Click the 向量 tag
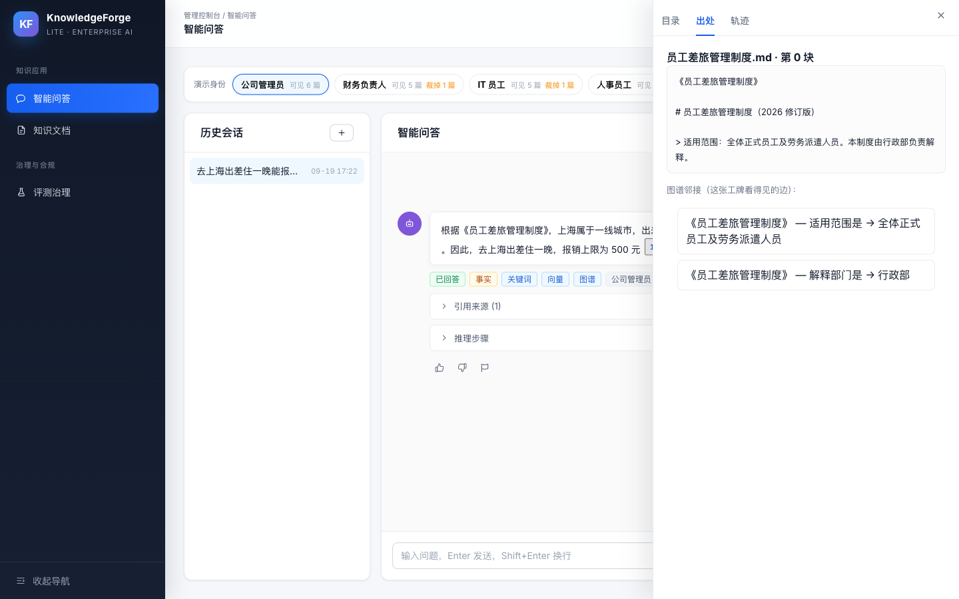The width and height of the screenshot is (959, 599). coord(555,280)
